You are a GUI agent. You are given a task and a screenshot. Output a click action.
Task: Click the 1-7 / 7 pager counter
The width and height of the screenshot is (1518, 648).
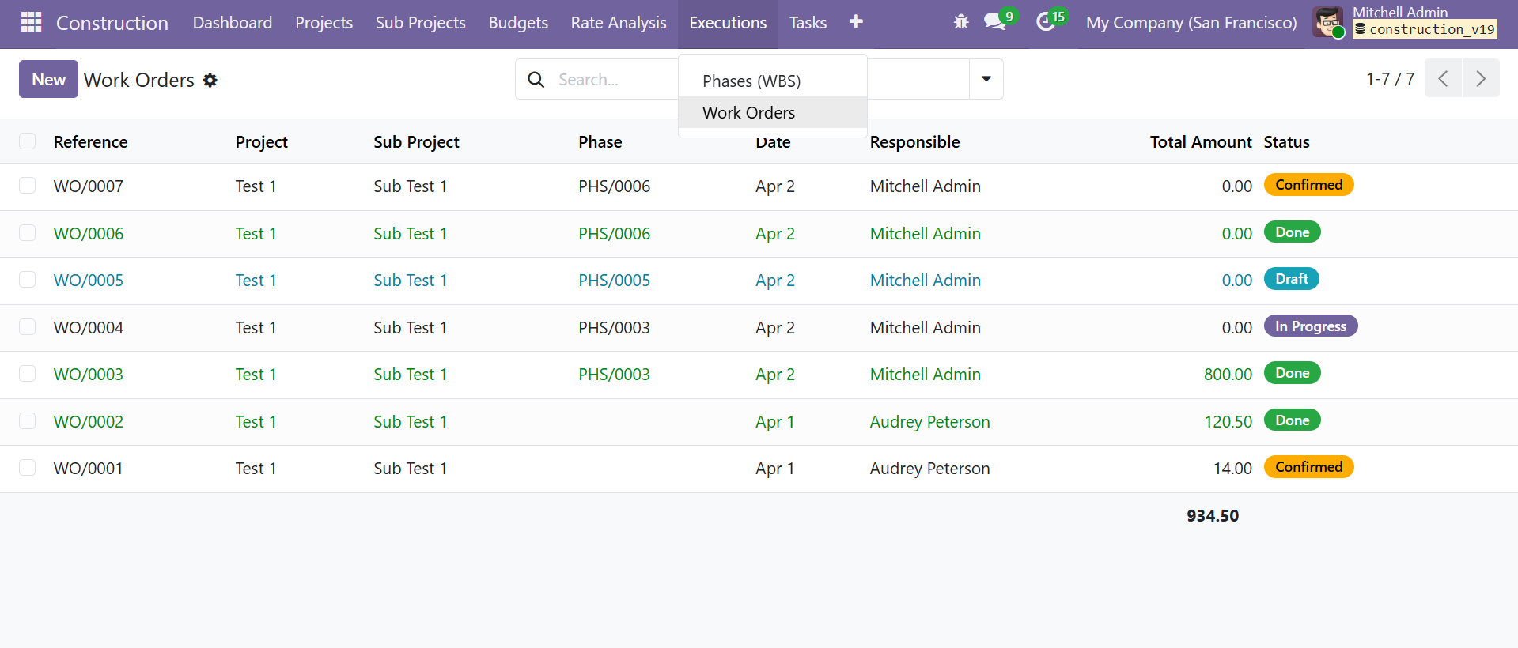pyautogui.click(x=1390, y=79)
